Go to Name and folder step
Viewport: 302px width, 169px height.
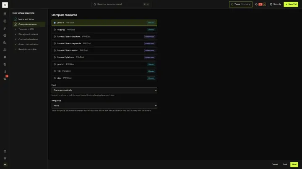point(29,19)
